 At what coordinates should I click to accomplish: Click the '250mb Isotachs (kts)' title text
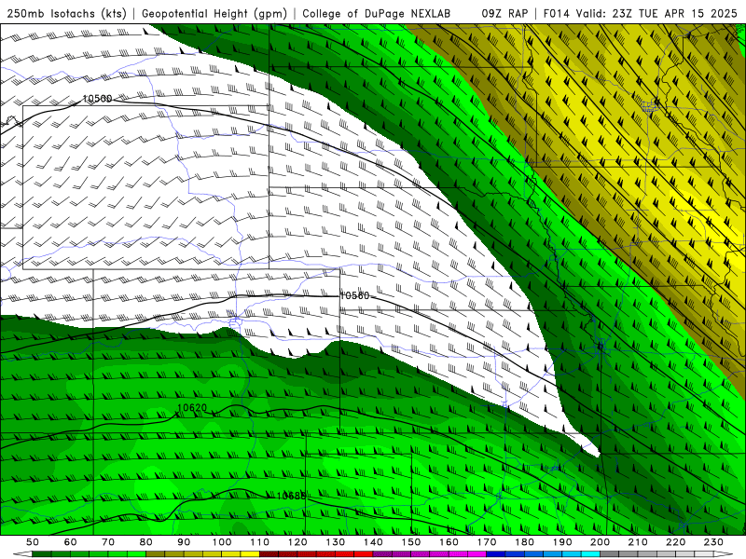tap(67, 14)
